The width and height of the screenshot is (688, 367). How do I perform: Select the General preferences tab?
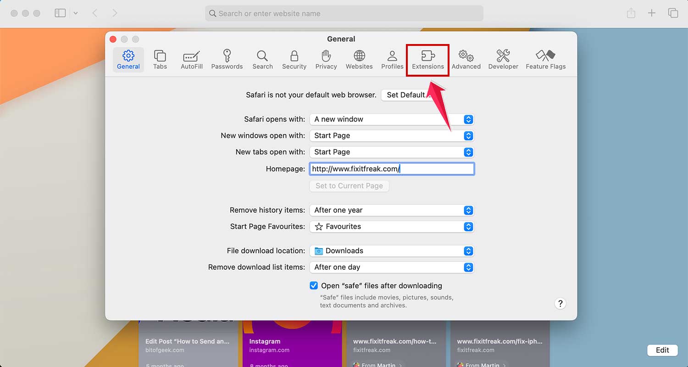point(128,60)
